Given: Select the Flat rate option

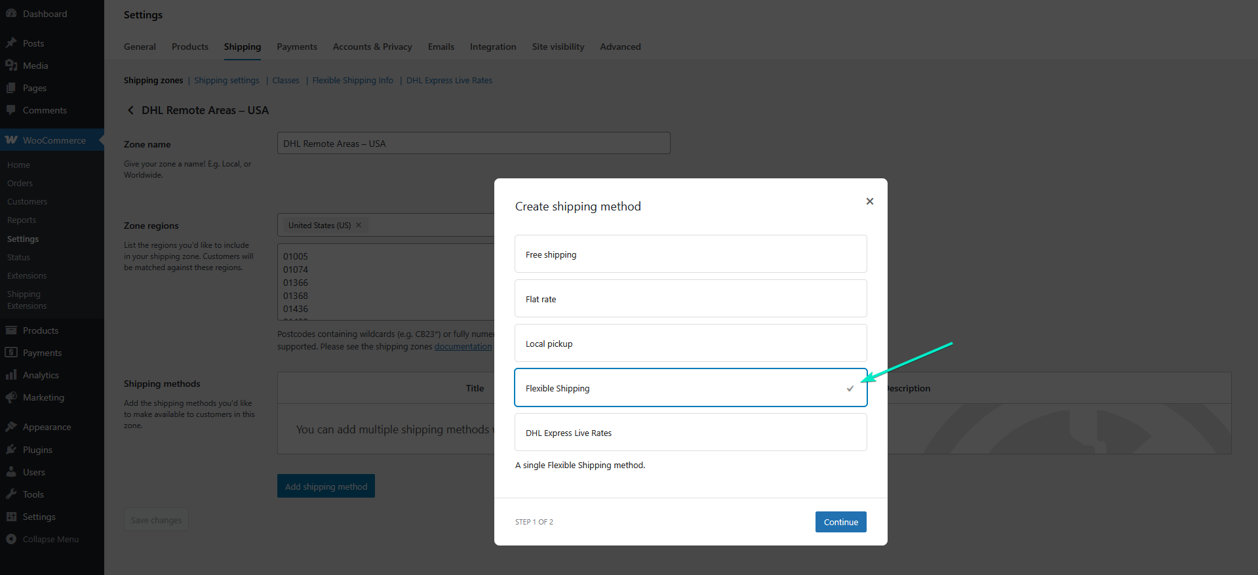Looking at the screenshot, I should [x=691, y=298].
